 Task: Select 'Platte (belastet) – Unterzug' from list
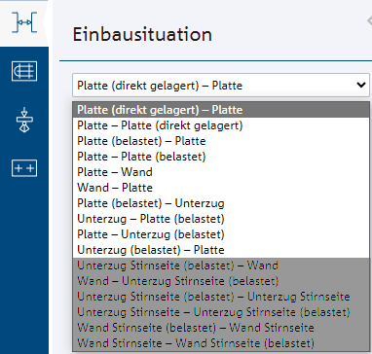click(x=221, y=203)
